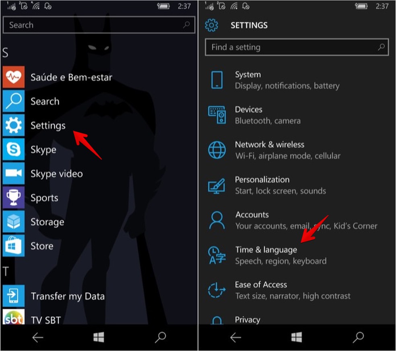Open Devices settings category
Image resolution: width=396 pixels, height=351 pixels.
(x=297, y=115)
